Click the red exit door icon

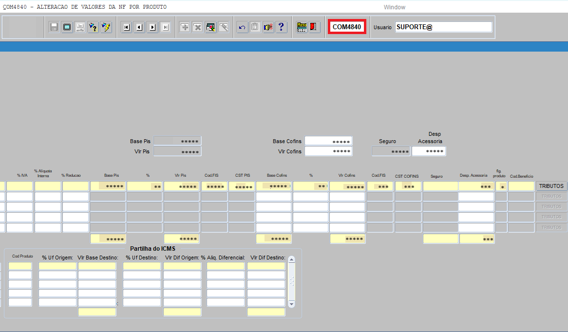pos(314,27)
